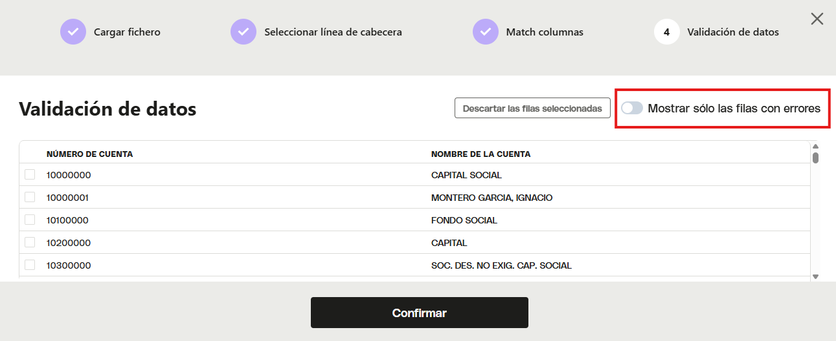Mark the checkbox for account 10200000
This screenshot has height=341, width=836.
coord(30,242)
